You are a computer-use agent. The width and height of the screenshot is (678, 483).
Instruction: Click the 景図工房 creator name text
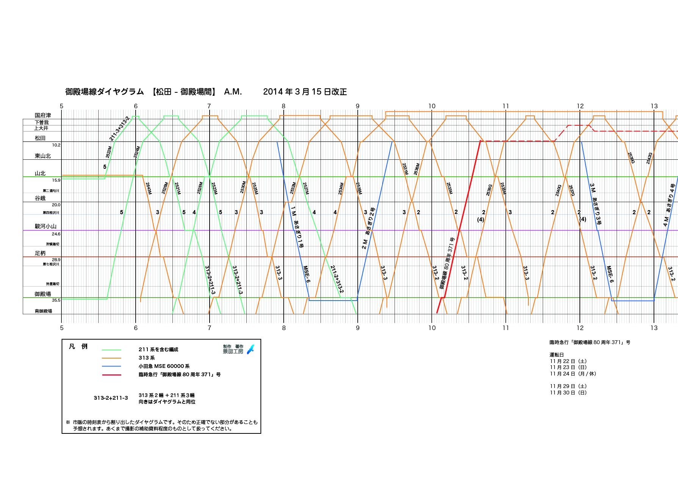point(233,352)
